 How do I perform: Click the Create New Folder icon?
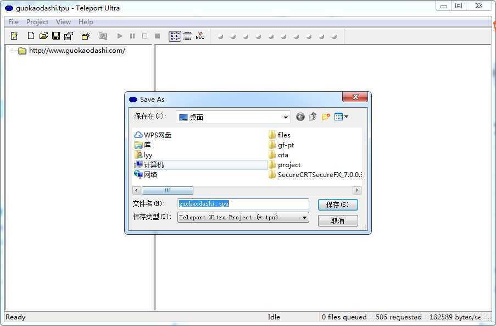pos(326,117)
